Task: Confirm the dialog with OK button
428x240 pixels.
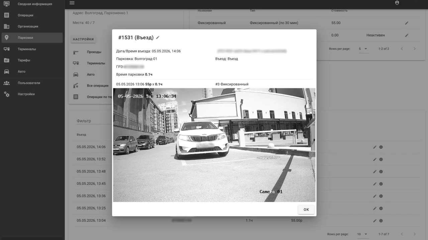Action: click(x=306, y=210)
